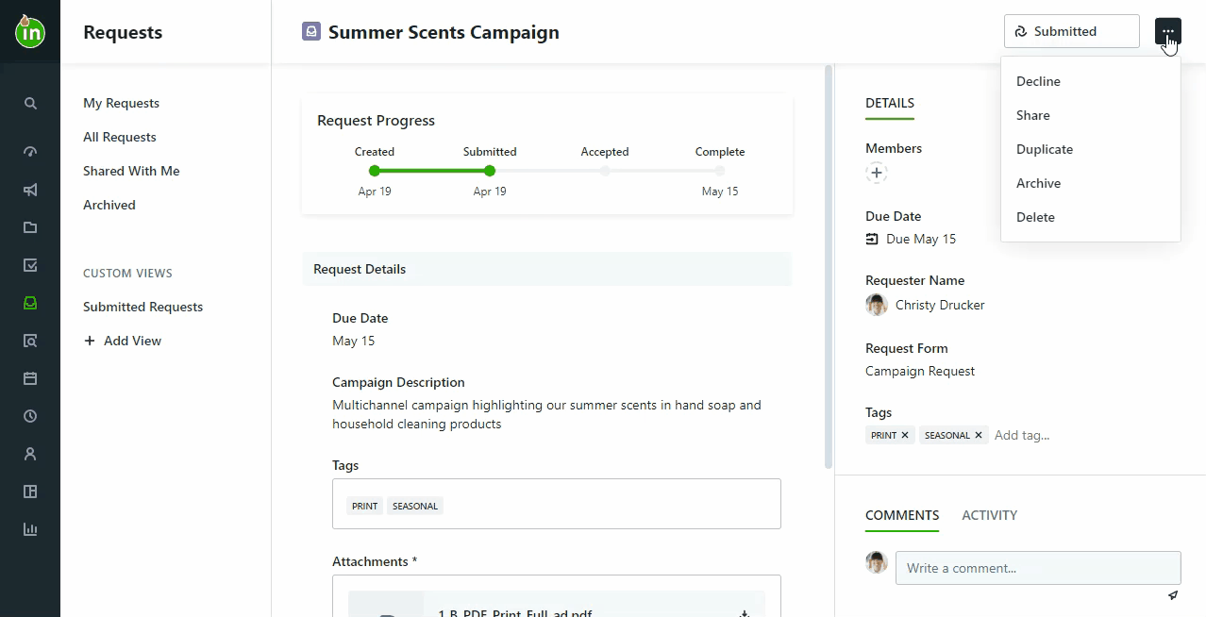Switch to the Comments tab
Screen dimensions: 1206x617
902,515
